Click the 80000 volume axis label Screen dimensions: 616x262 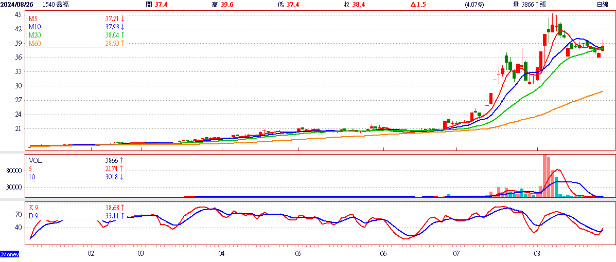coord(14,171)
